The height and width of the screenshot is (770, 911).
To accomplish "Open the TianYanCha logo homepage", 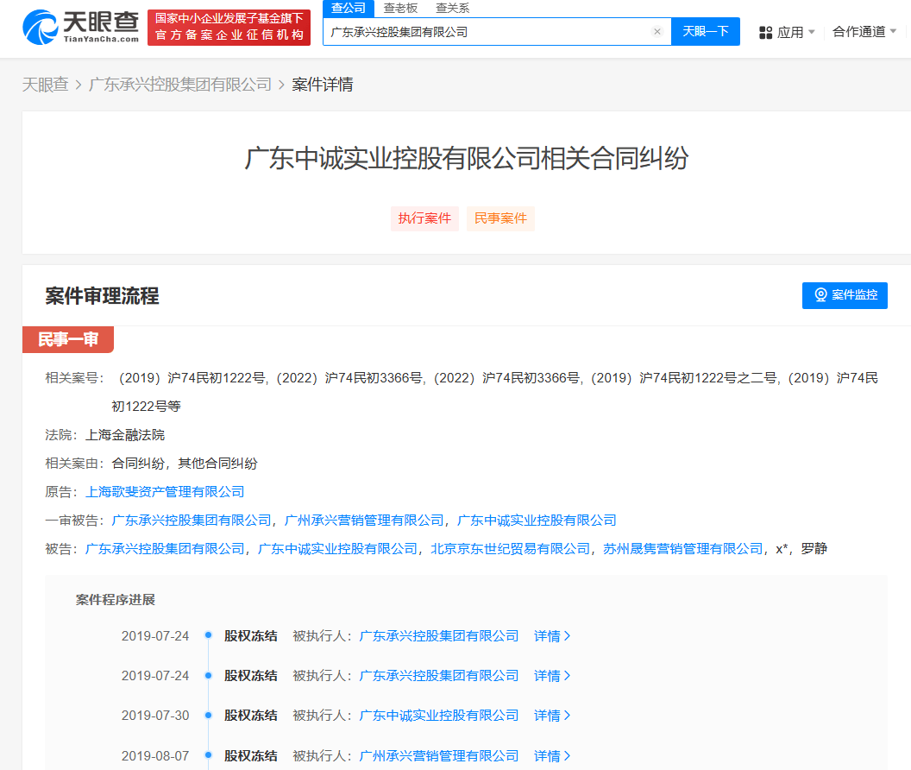I will click(x=81, y=28).
